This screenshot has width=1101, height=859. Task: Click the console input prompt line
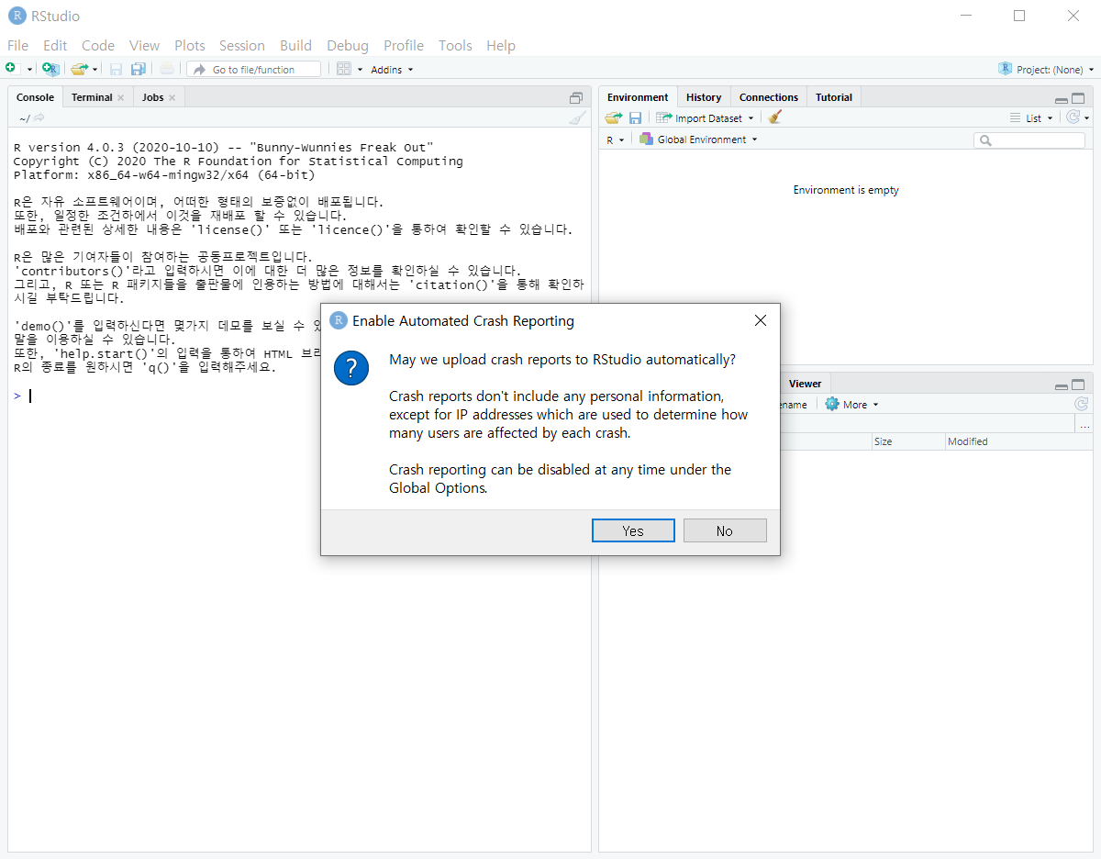pos(298,396)
